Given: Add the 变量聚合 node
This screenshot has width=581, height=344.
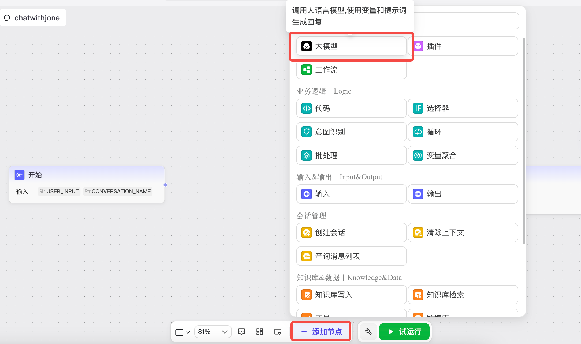Looking at the screenshot, I should point(463,155).
